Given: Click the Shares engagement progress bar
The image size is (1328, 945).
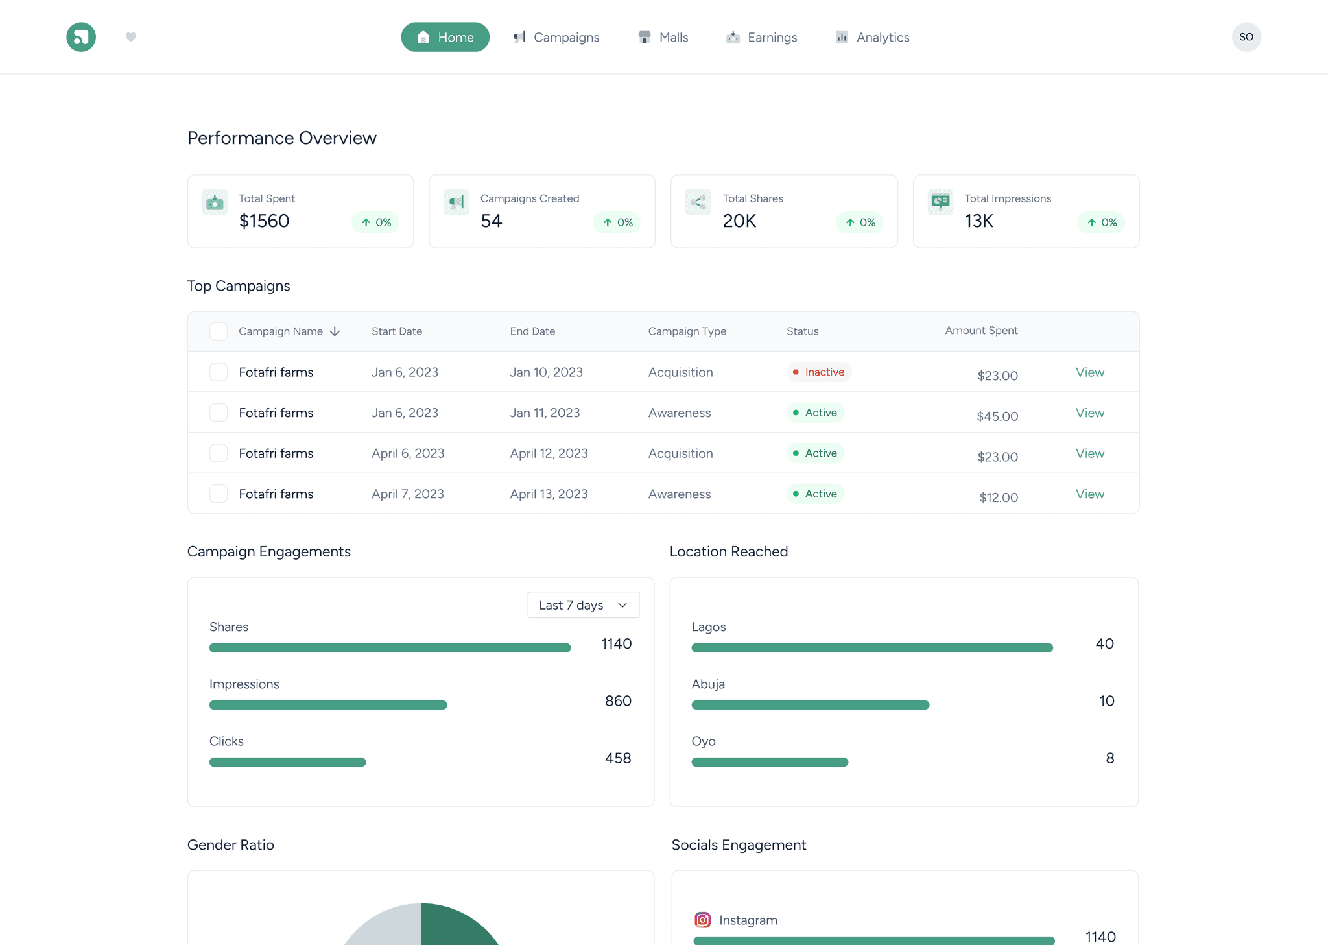Looking at the screenshot, I should pos(390,648).
